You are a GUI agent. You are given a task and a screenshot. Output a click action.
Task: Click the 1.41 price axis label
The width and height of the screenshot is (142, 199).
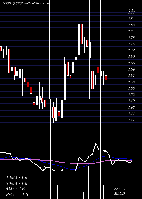(131, 120)
